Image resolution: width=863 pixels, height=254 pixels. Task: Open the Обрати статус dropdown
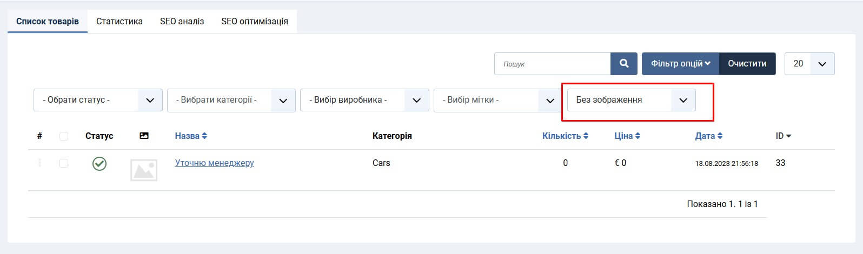[x=98, y=101]
